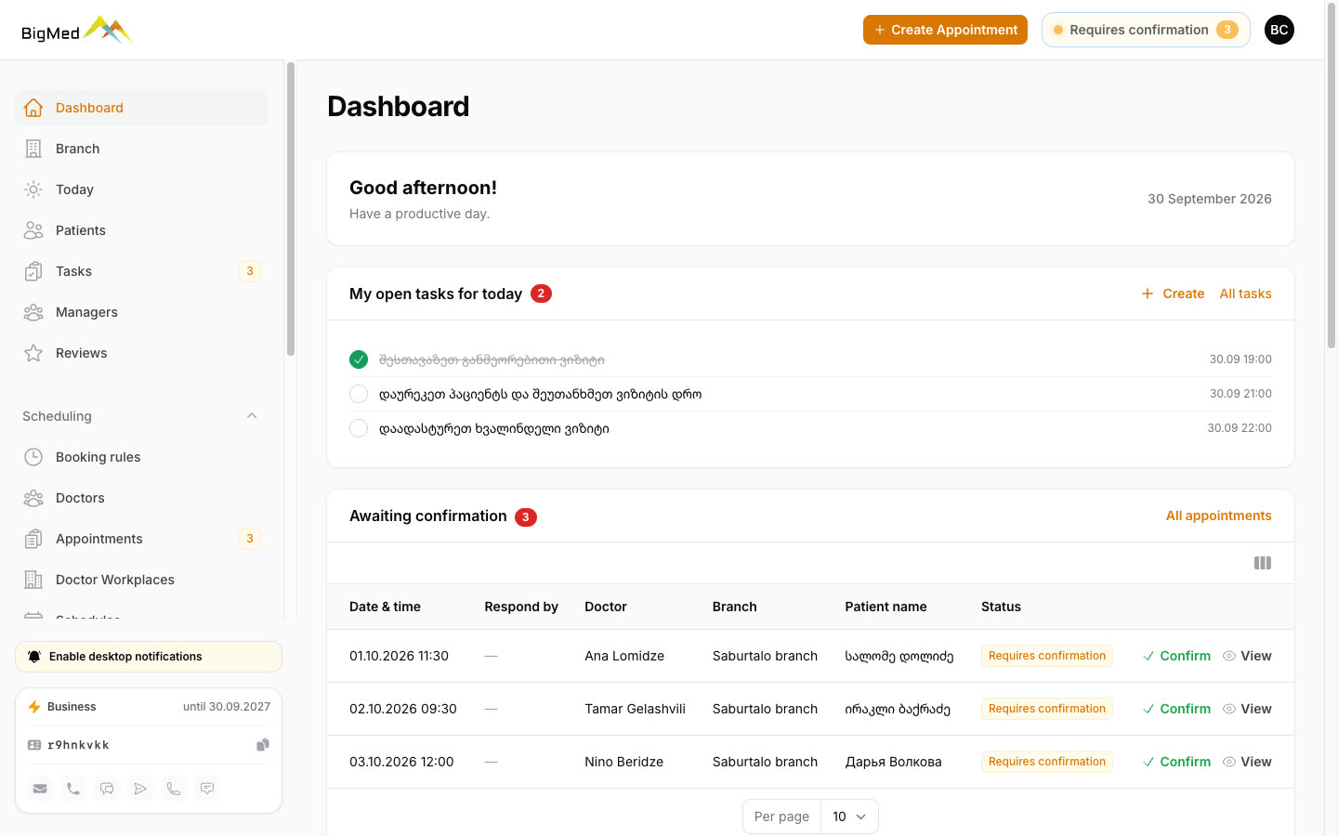Confirm Ana Lomidze's appointment
This screenshot has height=836, width=1338.
(x=1176, y=656)
